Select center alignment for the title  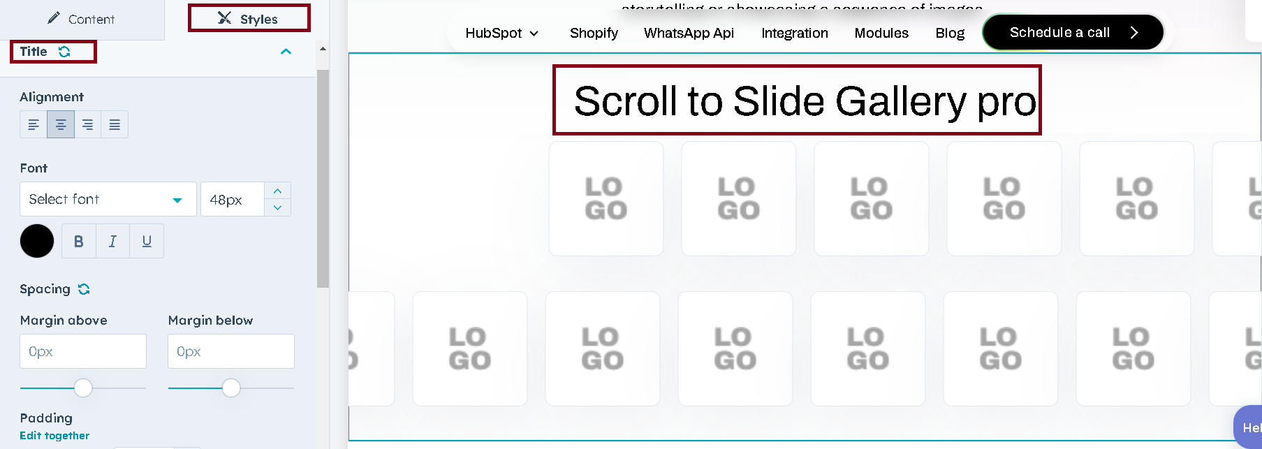pos(61,124)
